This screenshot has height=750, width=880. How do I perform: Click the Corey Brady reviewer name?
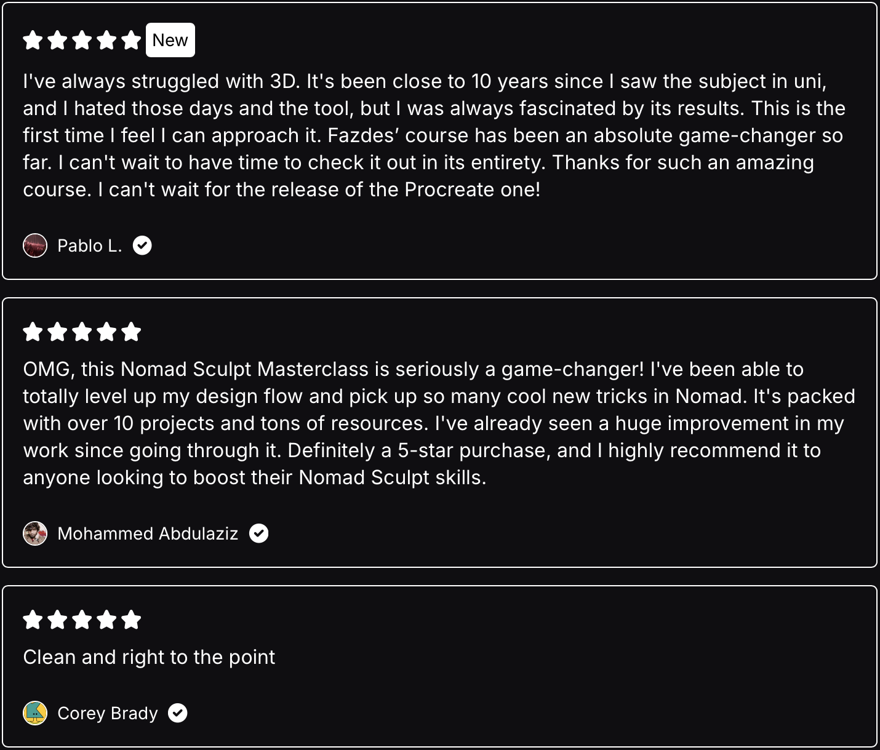click(108, 713)
